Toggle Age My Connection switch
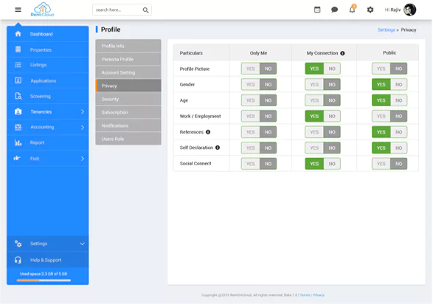 point(322,100)
